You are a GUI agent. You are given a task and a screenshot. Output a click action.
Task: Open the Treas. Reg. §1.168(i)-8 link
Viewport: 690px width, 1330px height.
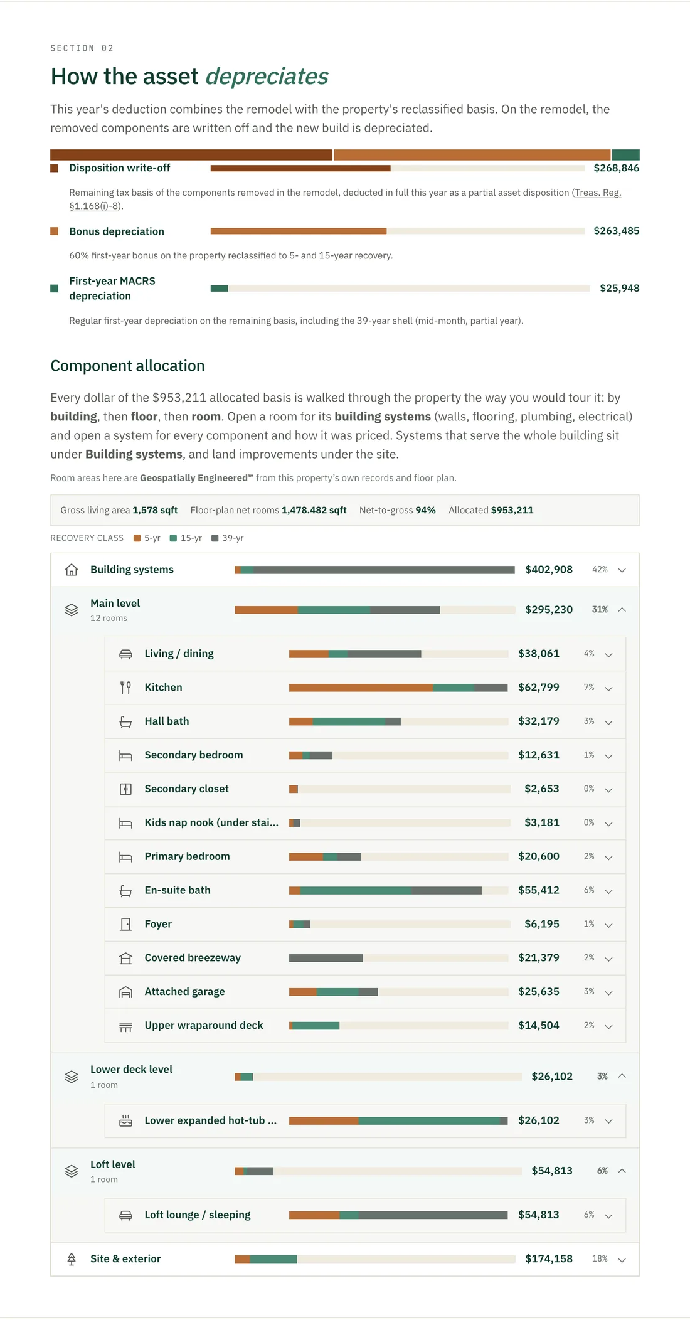(345, 199)
